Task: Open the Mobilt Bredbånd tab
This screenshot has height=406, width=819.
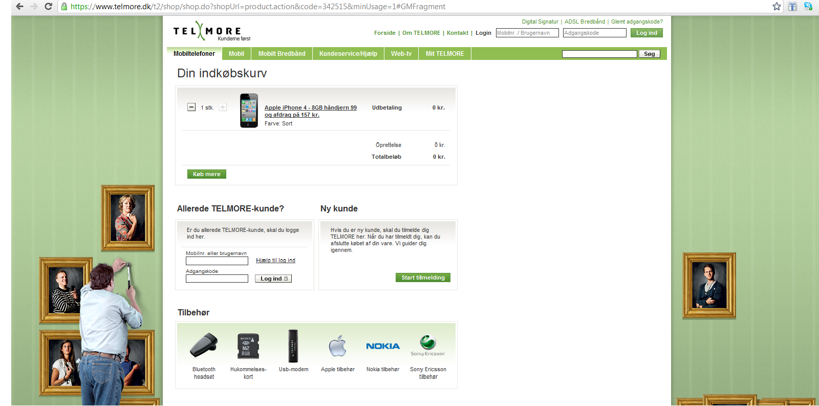Action: point(282,54)
